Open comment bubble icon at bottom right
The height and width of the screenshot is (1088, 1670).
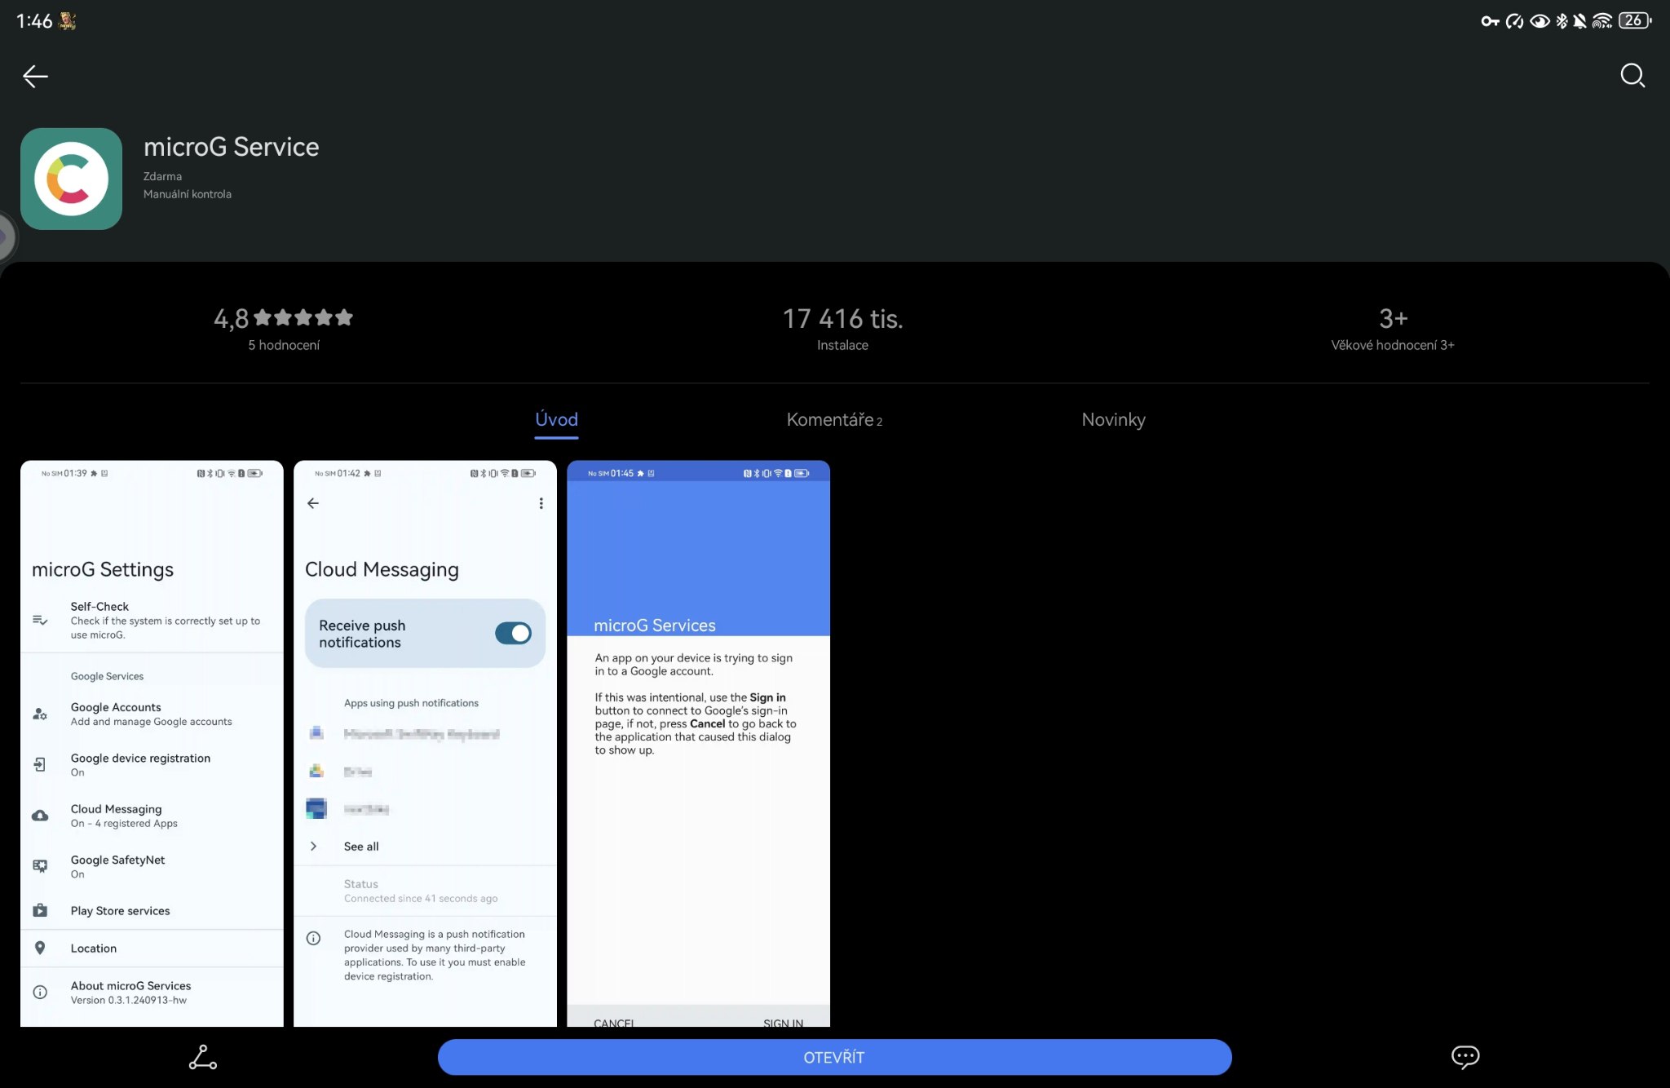click(x=1465, y=1057)
